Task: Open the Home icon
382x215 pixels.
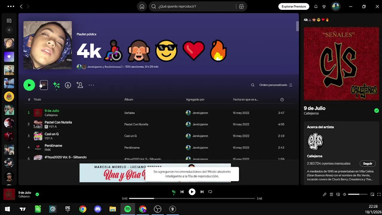Action: point(142,6)
